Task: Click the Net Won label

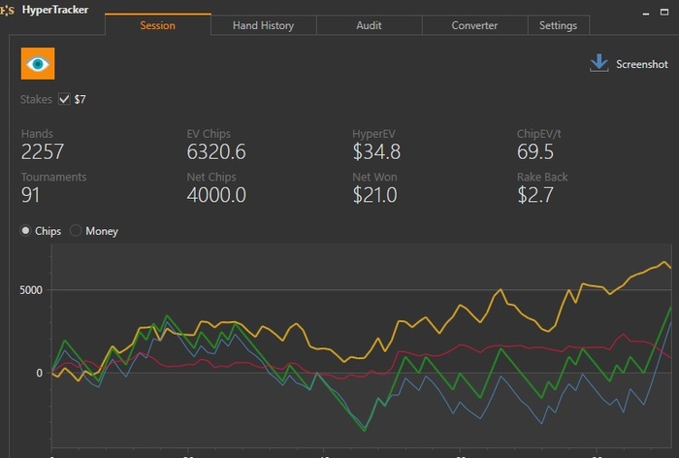Action: coord(374,177)
